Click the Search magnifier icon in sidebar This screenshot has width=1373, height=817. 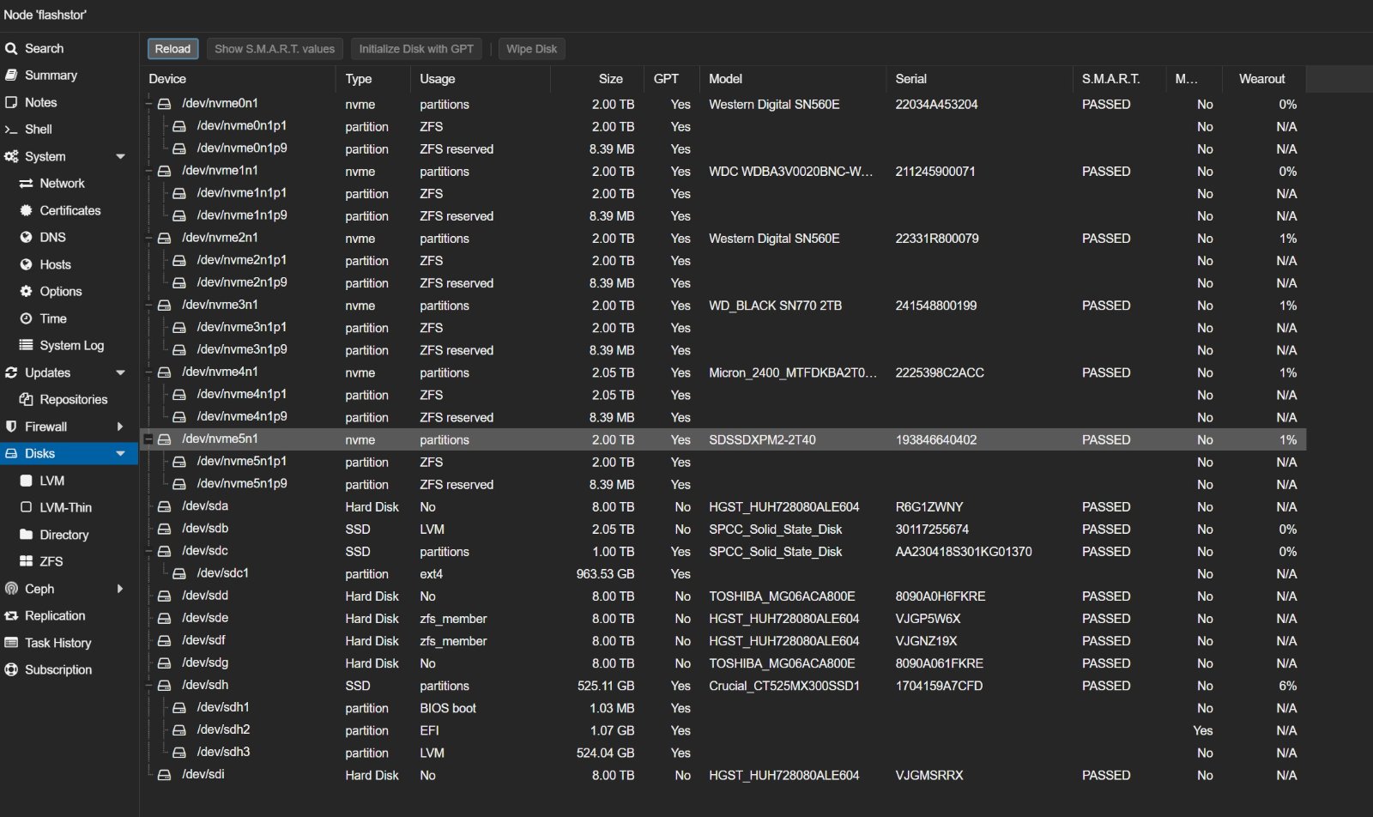point(11,49)
